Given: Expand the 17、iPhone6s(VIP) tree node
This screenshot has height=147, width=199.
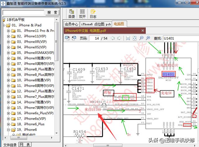Looking at the screenshot, I should (x=8, y=119).
